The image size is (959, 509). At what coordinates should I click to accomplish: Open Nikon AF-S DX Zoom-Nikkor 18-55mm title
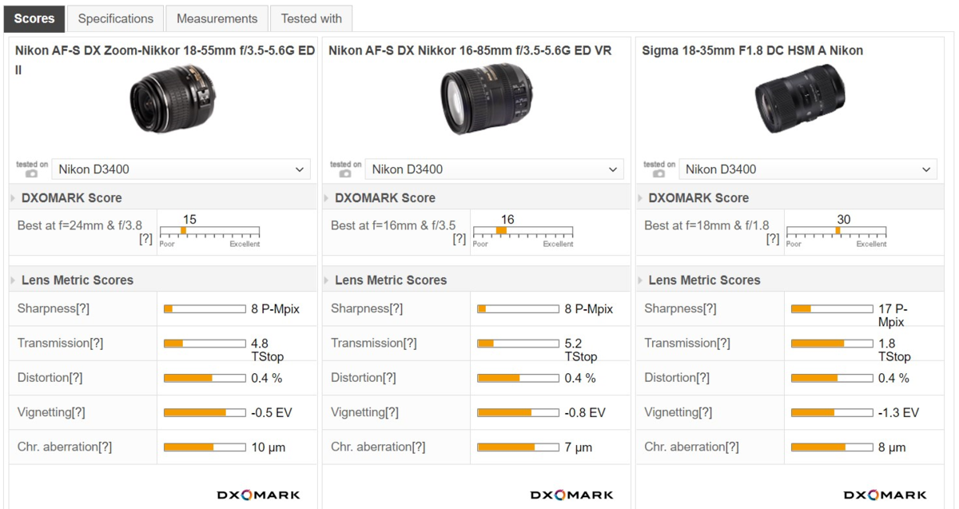click(165, 60)
